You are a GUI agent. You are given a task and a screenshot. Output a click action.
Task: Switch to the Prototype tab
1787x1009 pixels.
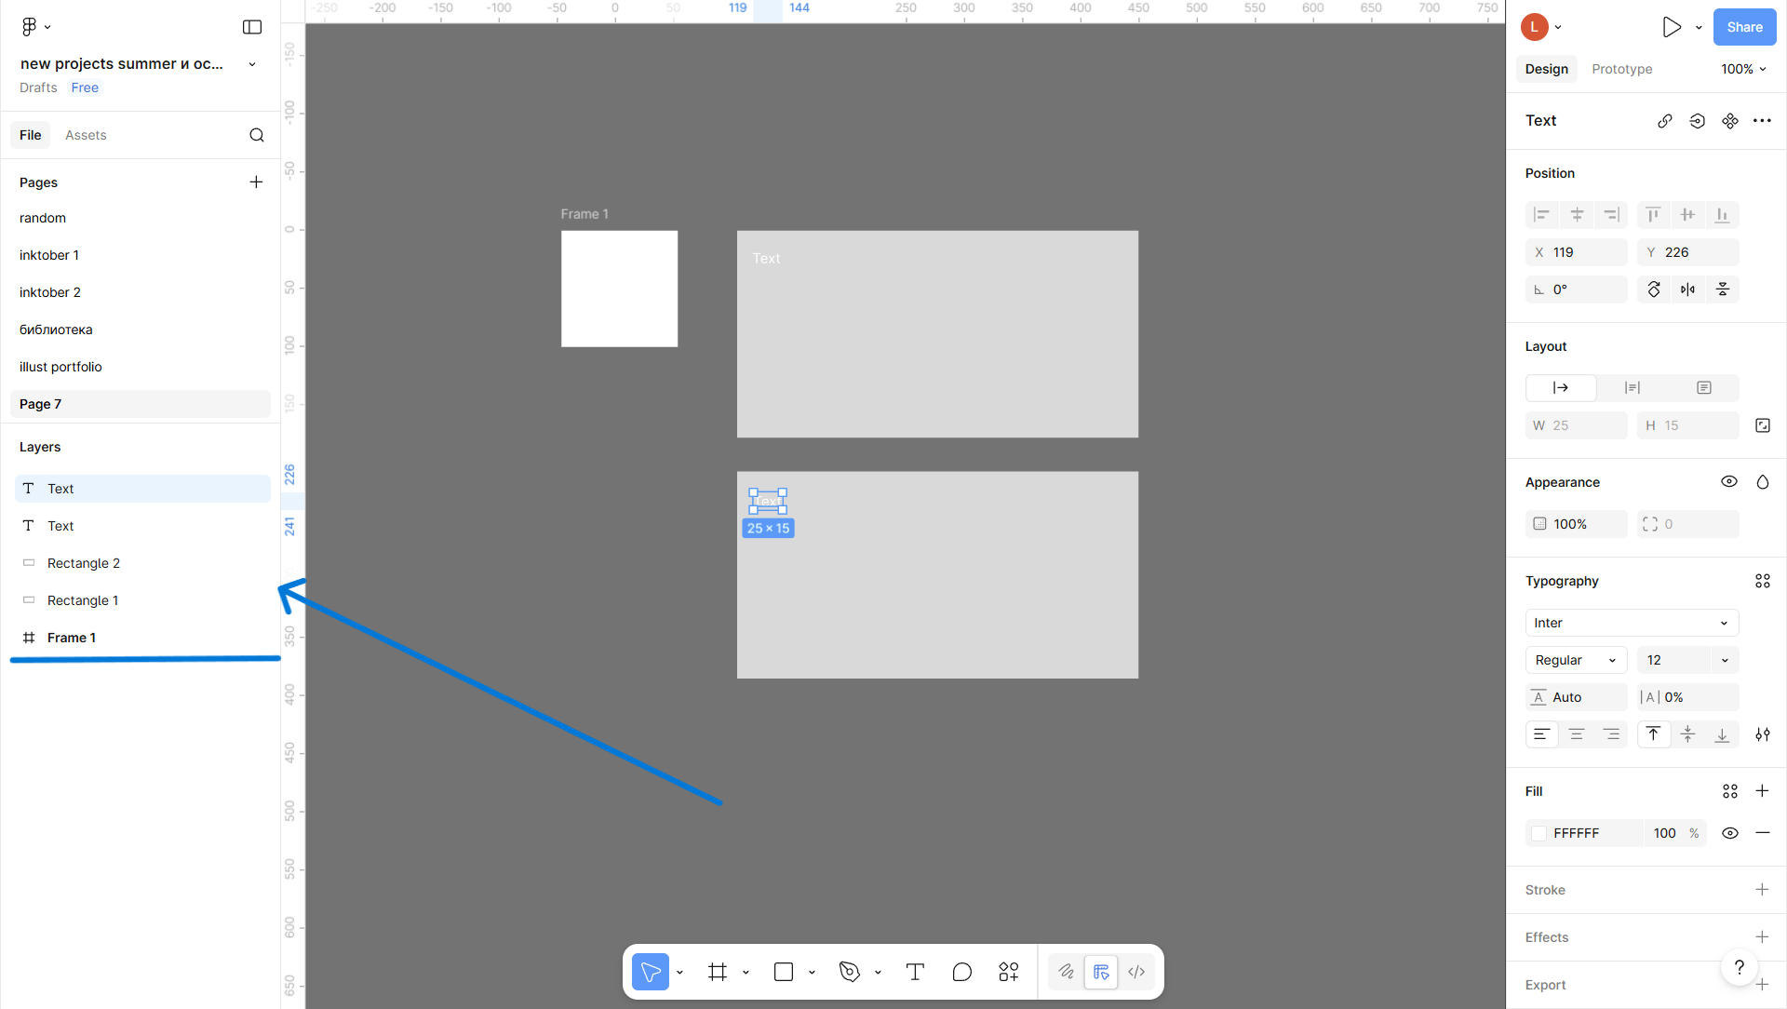tap(1621, 69)
